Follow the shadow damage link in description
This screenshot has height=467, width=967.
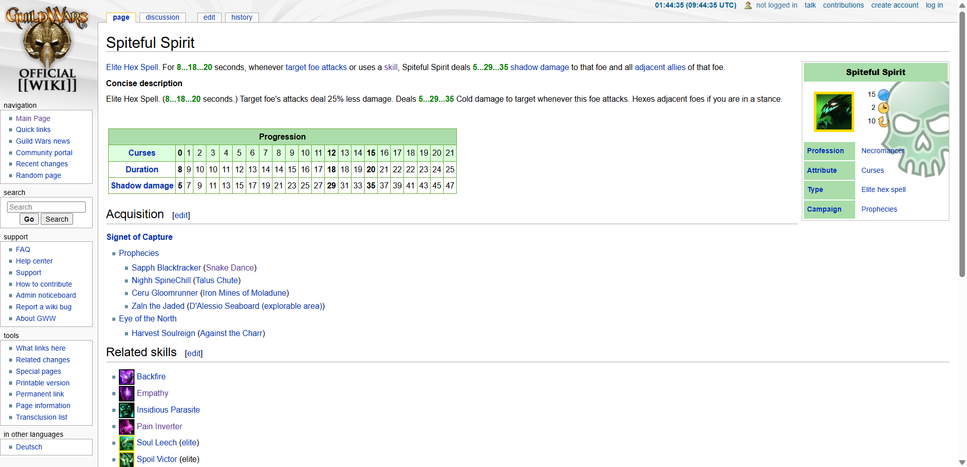click(x=539, y=68)
